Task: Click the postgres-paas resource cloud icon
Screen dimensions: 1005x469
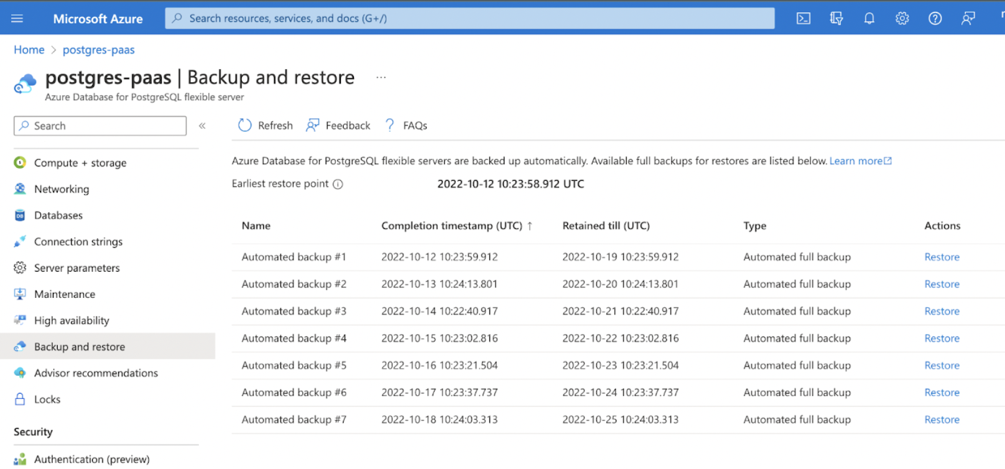Action: click(25, 83)
